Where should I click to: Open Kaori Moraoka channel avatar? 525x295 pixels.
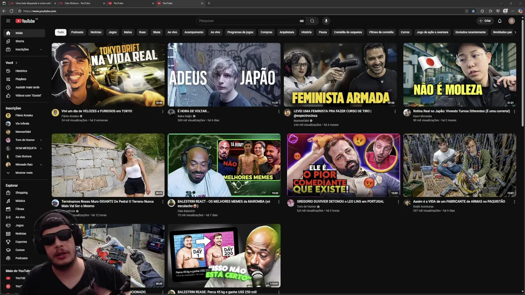point(407,113)
